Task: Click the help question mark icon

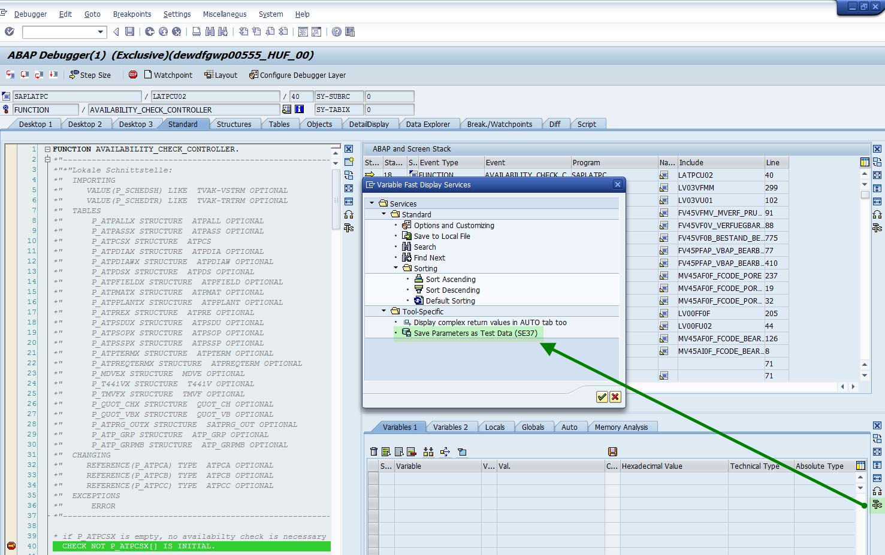Action: [337, 32]
